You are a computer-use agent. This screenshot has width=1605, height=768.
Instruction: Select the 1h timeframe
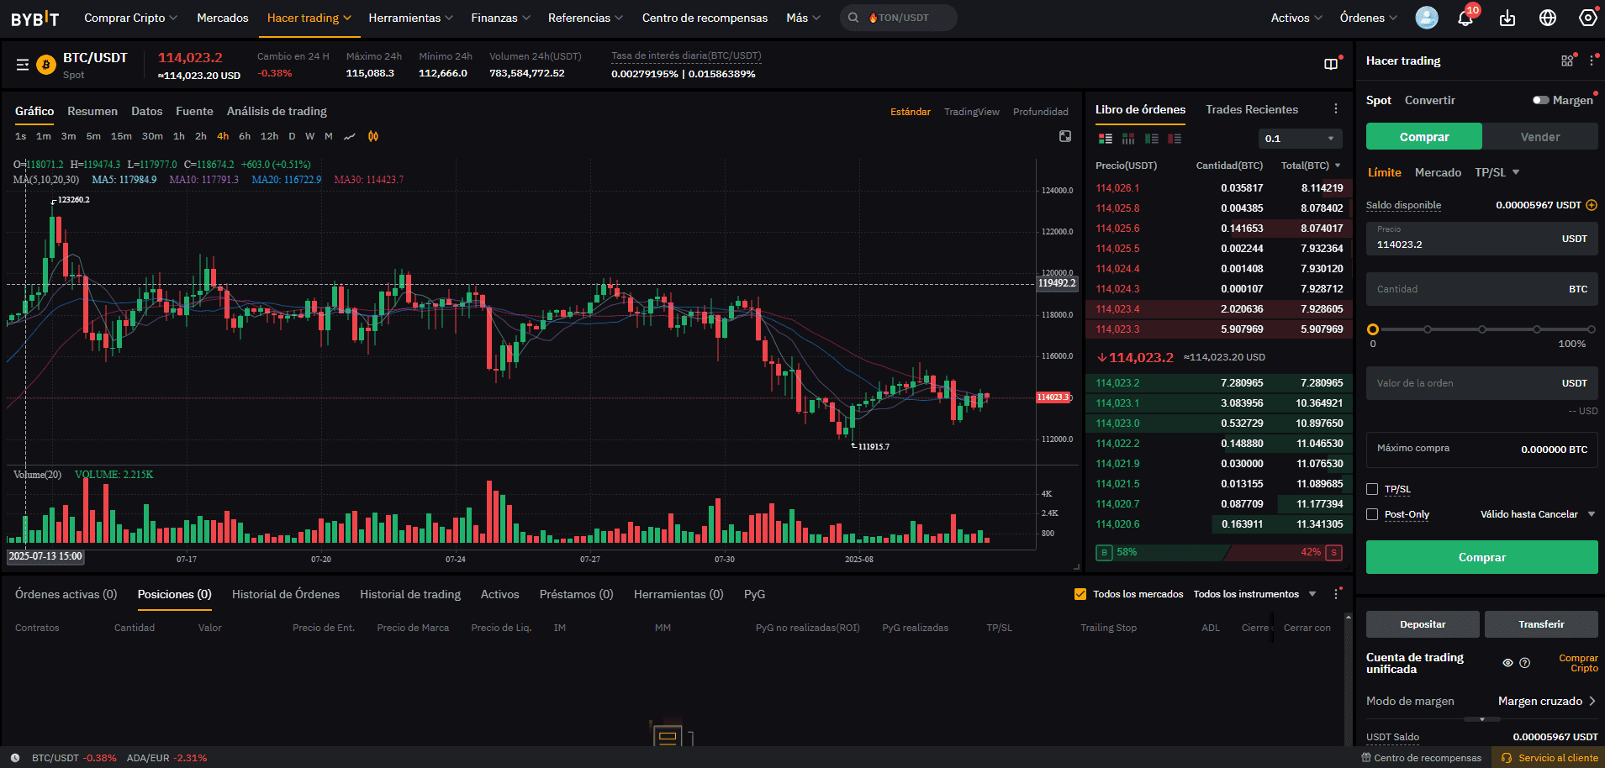point(179,136)
